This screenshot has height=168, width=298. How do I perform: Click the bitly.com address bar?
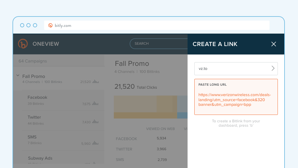157,25
